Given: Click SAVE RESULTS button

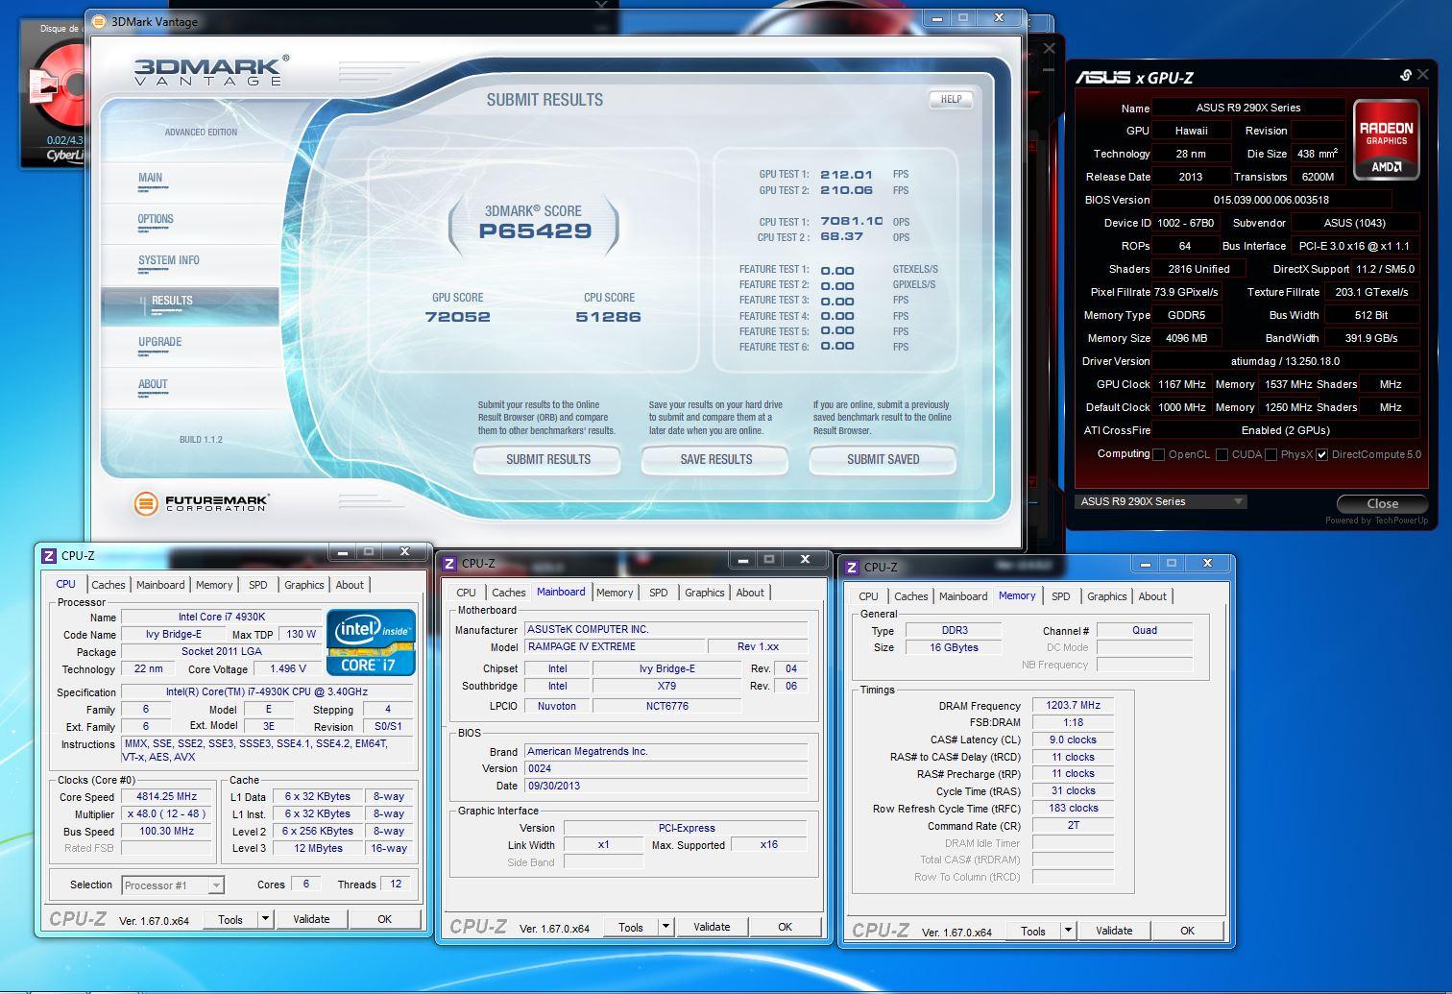Looking at the screenshot, I should pyautogui.click(x=716, y=460).
